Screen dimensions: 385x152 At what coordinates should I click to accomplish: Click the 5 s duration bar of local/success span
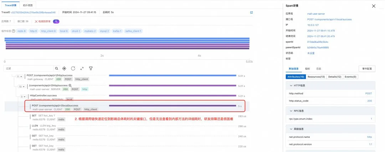173,106
